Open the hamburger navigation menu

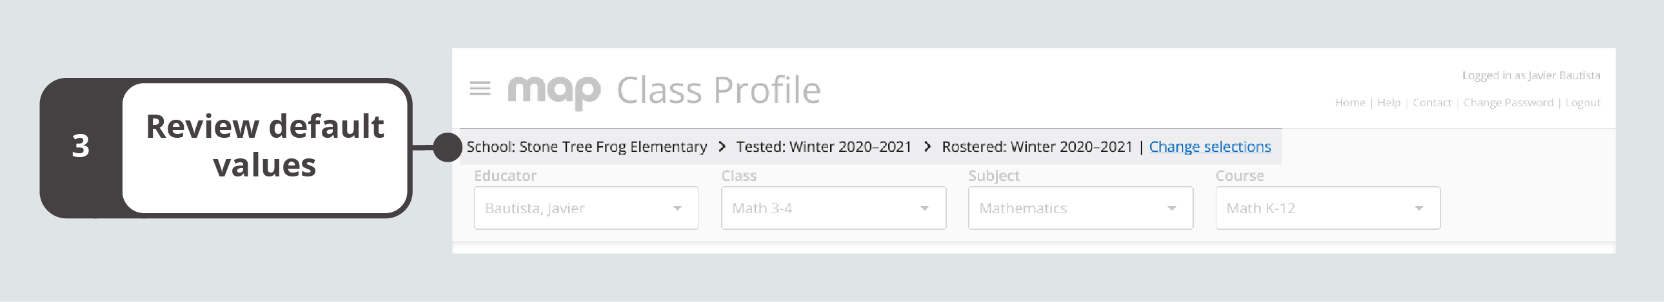pos(480,88)
